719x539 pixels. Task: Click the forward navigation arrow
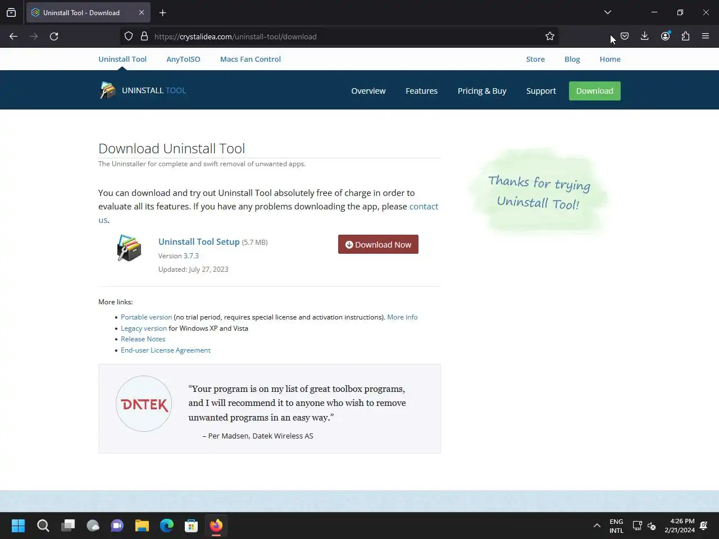34,36
